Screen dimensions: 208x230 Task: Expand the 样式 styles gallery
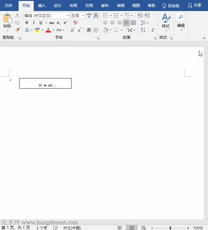166,21
